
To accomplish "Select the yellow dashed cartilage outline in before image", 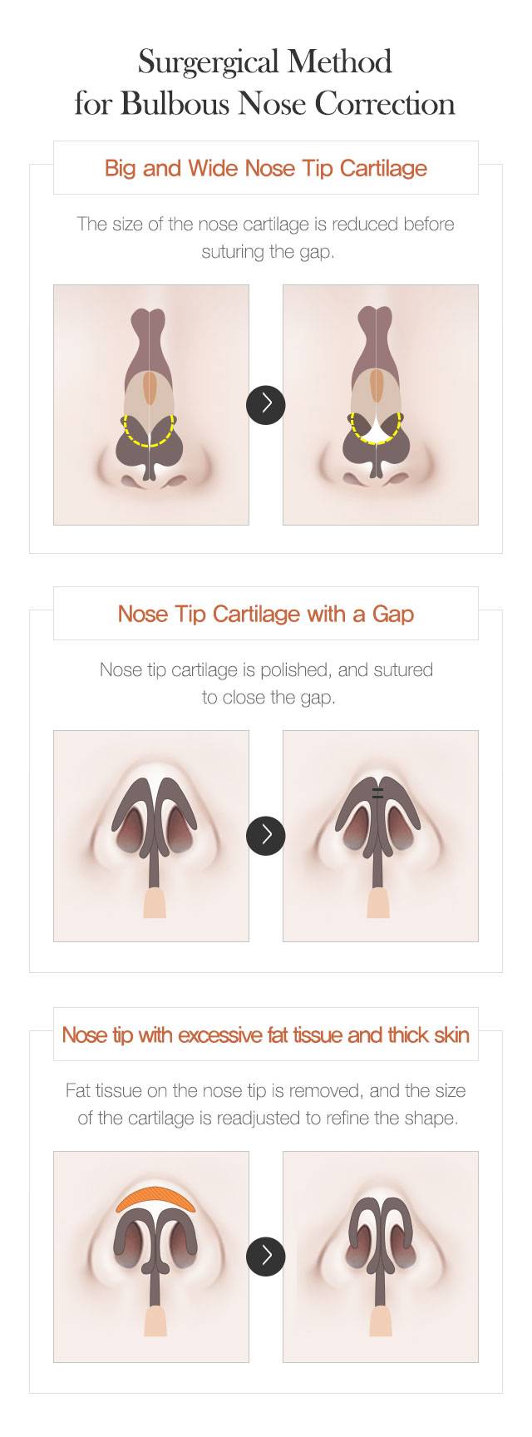I will (149, 429).
